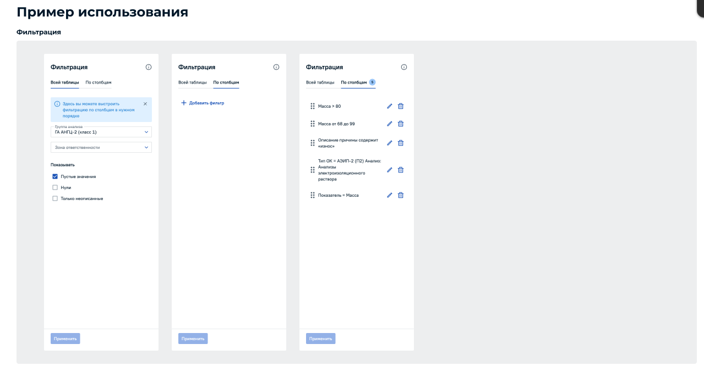This screenshot has height=366, width=704.
Task: Delete the «Тип ОК = АЭИП-2» filter
Action: [401, 170]
